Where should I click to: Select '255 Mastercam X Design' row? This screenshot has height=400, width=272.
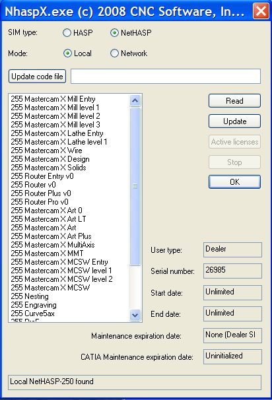(x=69, y=159)
